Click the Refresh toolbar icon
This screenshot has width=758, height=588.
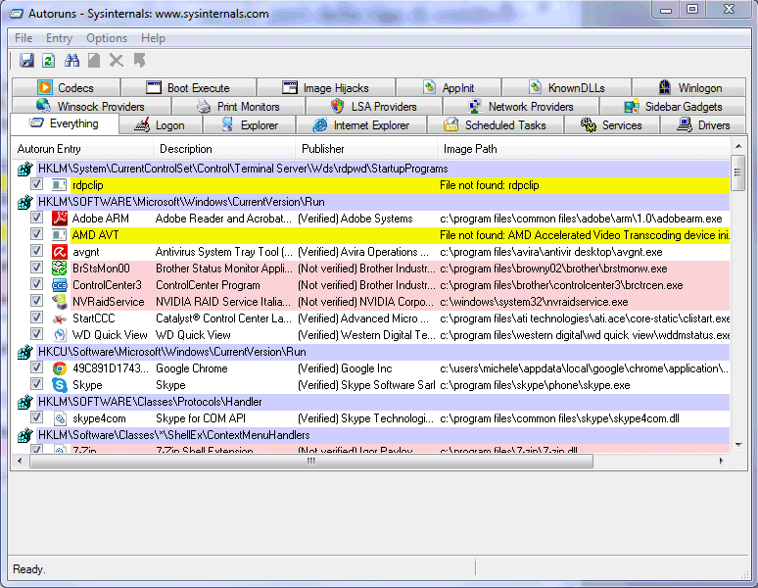[x=48, y=61]
